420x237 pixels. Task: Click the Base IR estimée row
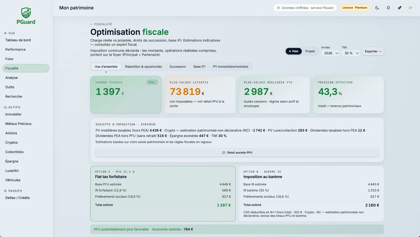(x=311, y=184)
